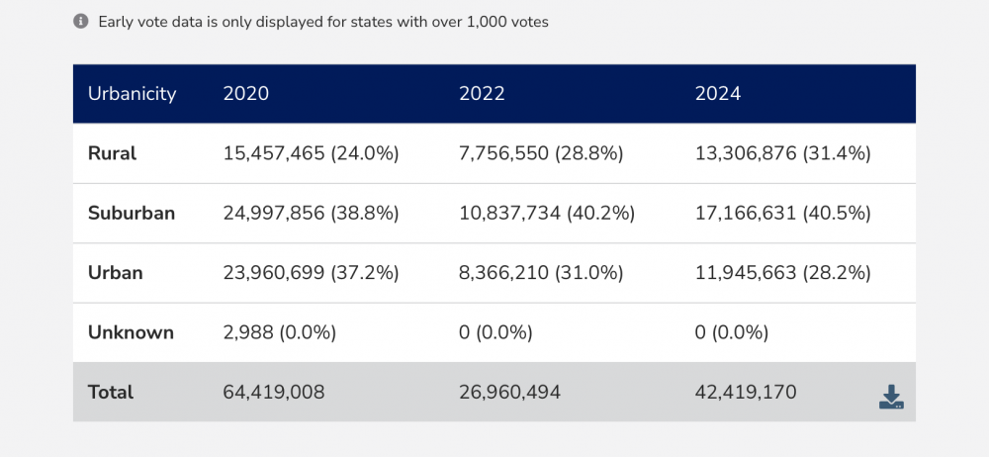Select the Urbanicity column header
Screen dimensions: 989x457
[x=132, y=94]
